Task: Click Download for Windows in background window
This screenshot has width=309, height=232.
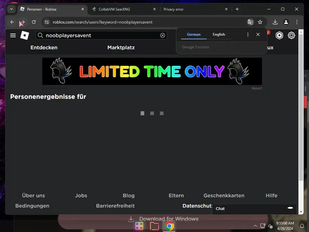Action: point(163,219)
